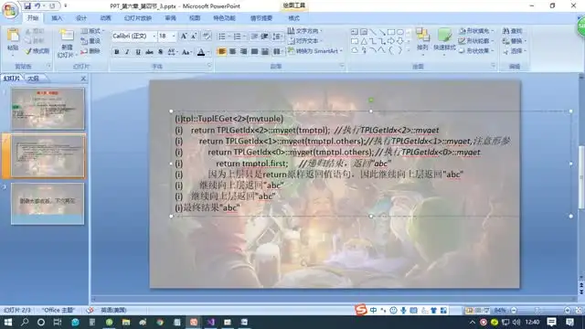Increase font size with the large A

(184, 37)
